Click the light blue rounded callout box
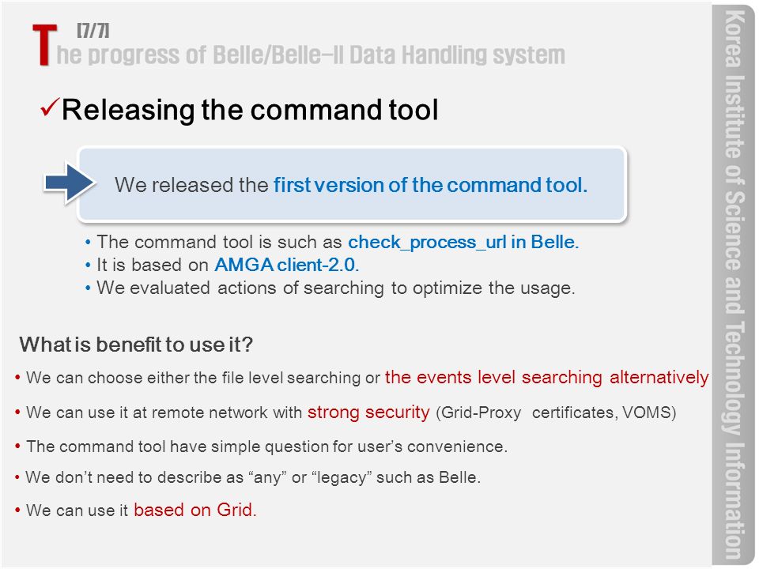The height and width of the screenshot is (569, 759). (x=352, y=184)
